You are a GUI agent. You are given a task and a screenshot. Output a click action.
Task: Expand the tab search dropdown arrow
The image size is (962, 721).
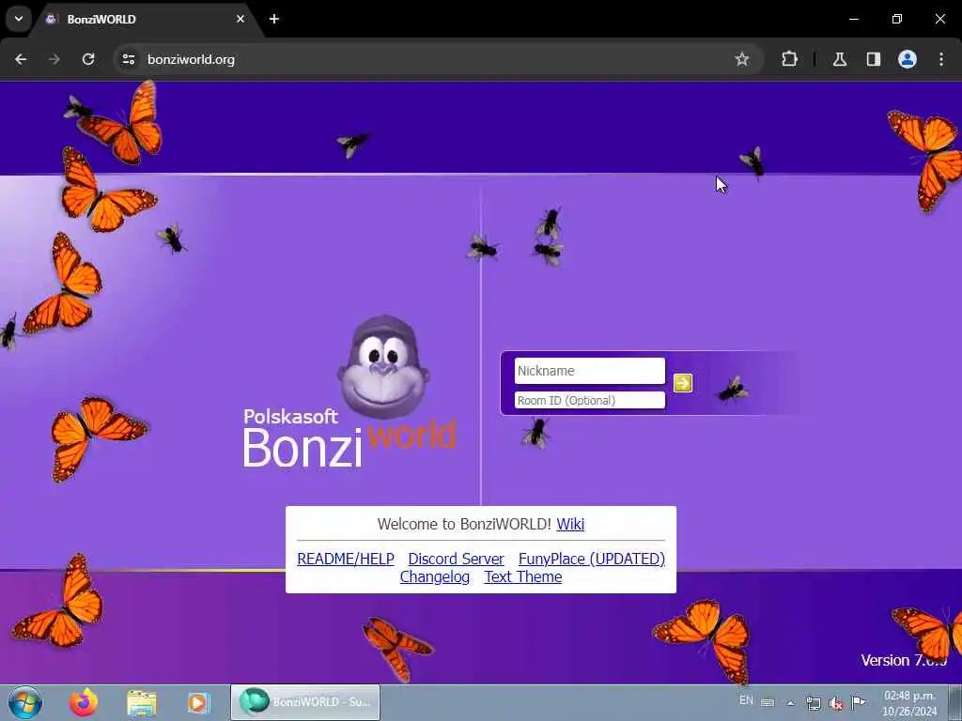click(19, 19)
